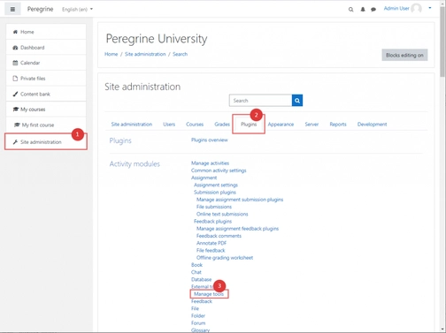Open the Feedback comments link
This screenshot has width=446, height=333.
point(219,236)
